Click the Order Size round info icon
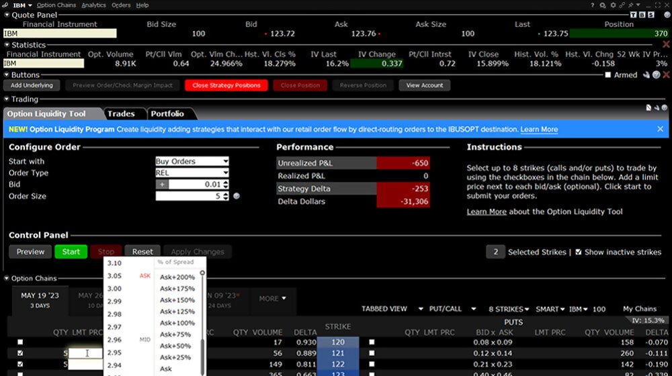 point(237,196)
